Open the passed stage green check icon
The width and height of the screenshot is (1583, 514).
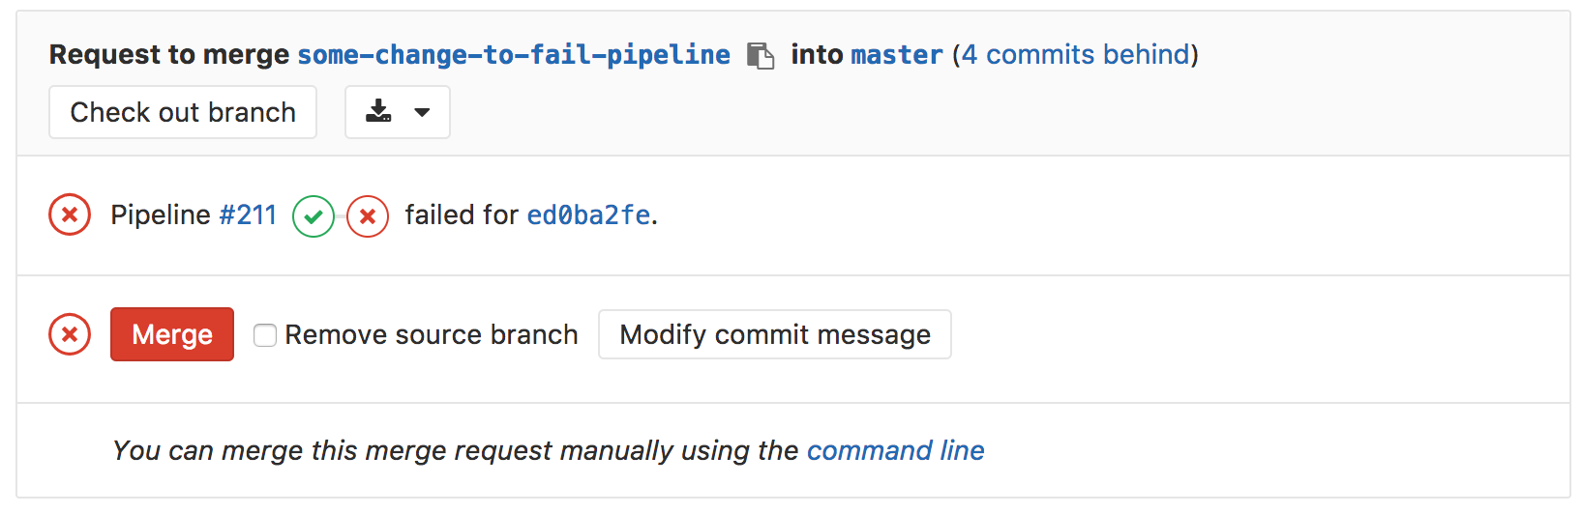[x=314, y=216]
